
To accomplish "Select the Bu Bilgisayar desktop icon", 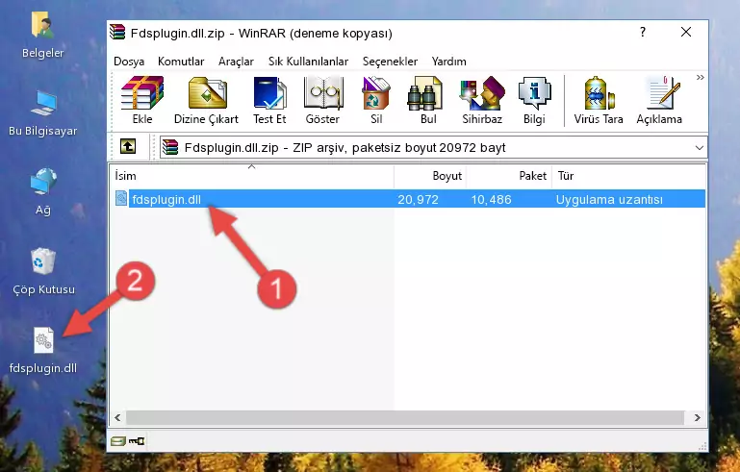I will (x=43, y=113).
